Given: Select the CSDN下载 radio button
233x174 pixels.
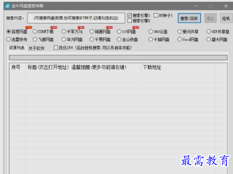Looking at the screenshot, I should pyautogui.click(x=35, y=32).
